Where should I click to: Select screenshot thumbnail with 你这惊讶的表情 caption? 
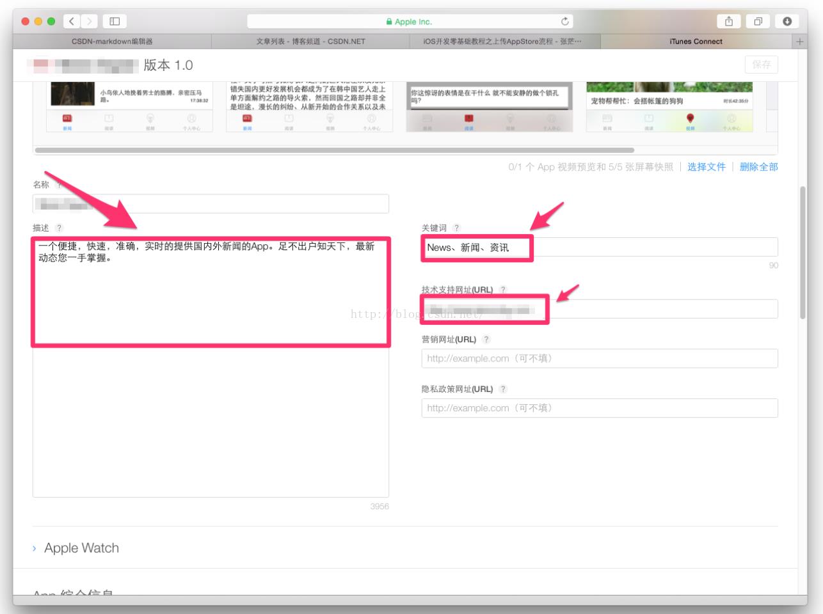click(490, 107)
